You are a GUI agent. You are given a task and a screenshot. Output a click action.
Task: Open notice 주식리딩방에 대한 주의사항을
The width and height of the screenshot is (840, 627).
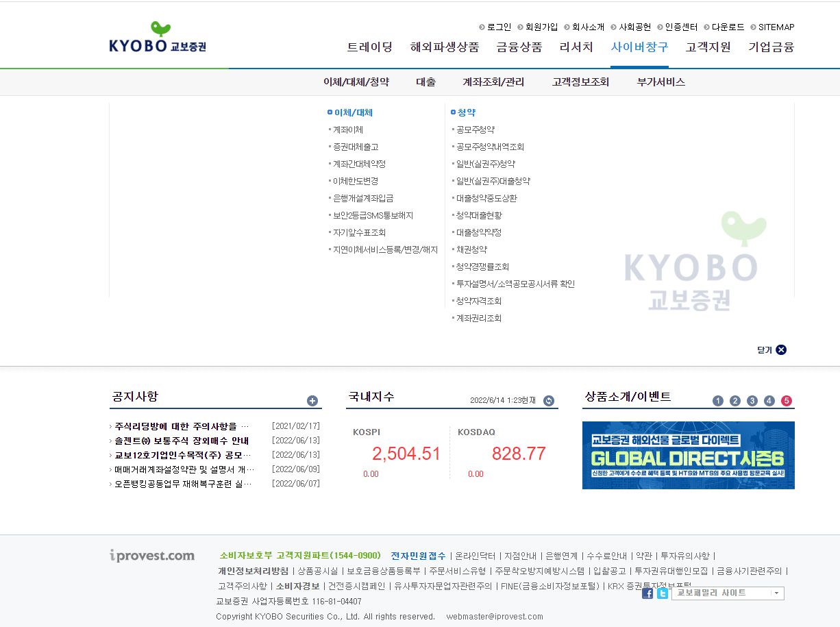click(x=182, y=426)
